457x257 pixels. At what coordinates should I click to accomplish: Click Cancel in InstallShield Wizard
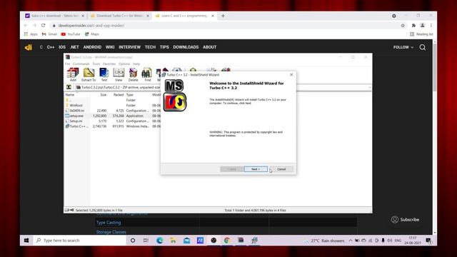pos(281,169)
